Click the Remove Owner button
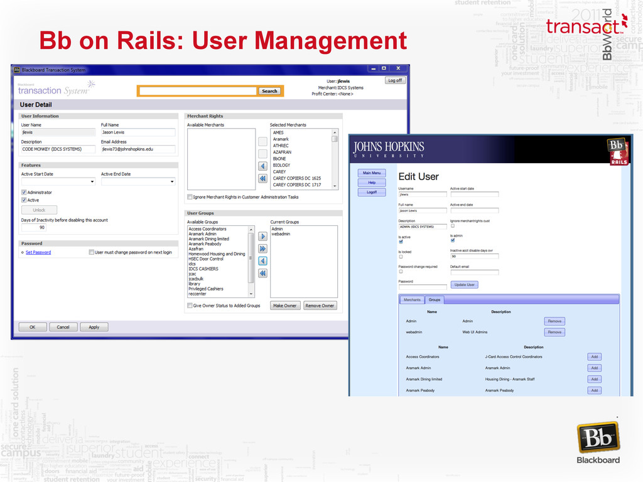 point(320,306)
